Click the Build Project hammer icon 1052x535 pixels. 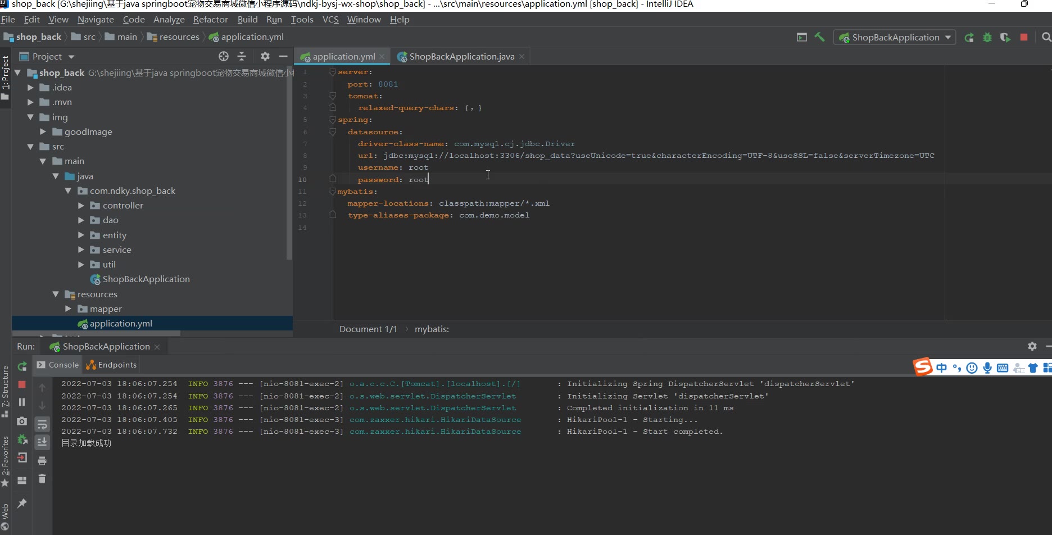click(x=819, y=37)
